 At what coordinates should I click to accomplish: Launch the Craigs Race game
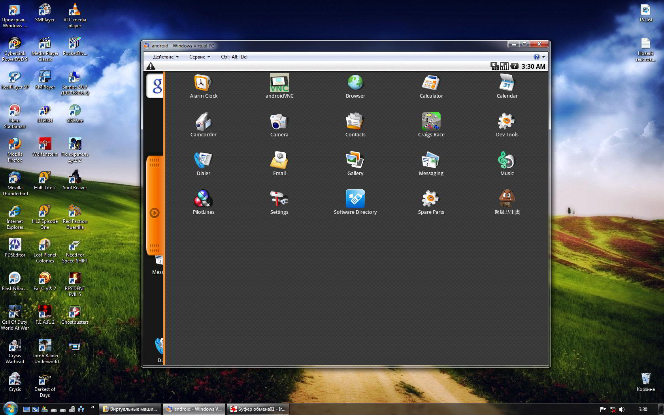(431, 125)
